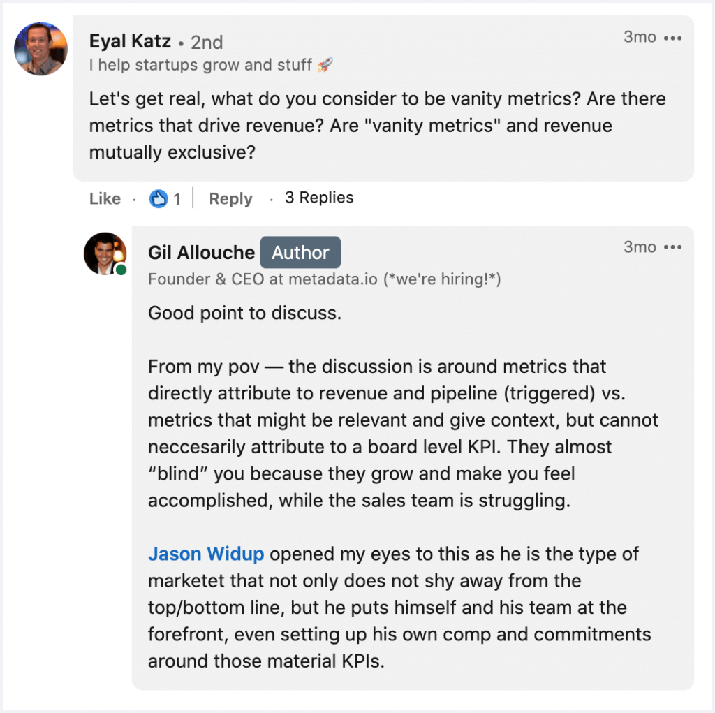Open the options menu on Gil's reply
Viewport: 715px width, 713px height.
673,247
